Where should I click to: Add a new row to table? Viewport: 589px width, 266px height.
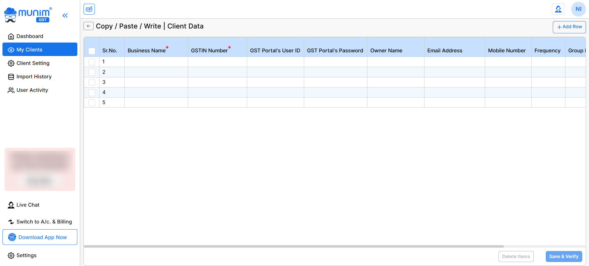[x=569, y=27]
